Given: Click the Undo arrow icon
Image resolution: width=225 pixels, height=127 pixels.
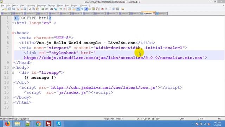Looking at the screenshot, I should coord(43,9).
